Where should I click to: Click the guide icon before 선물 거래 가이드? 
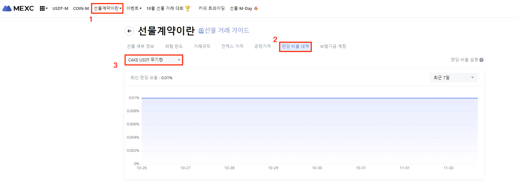click(201, 31)
